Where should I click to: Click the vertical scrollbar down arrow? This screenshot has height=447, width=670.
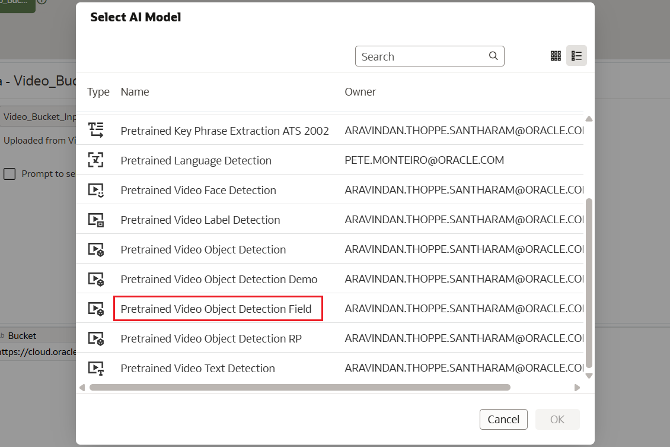coord(589,375)
